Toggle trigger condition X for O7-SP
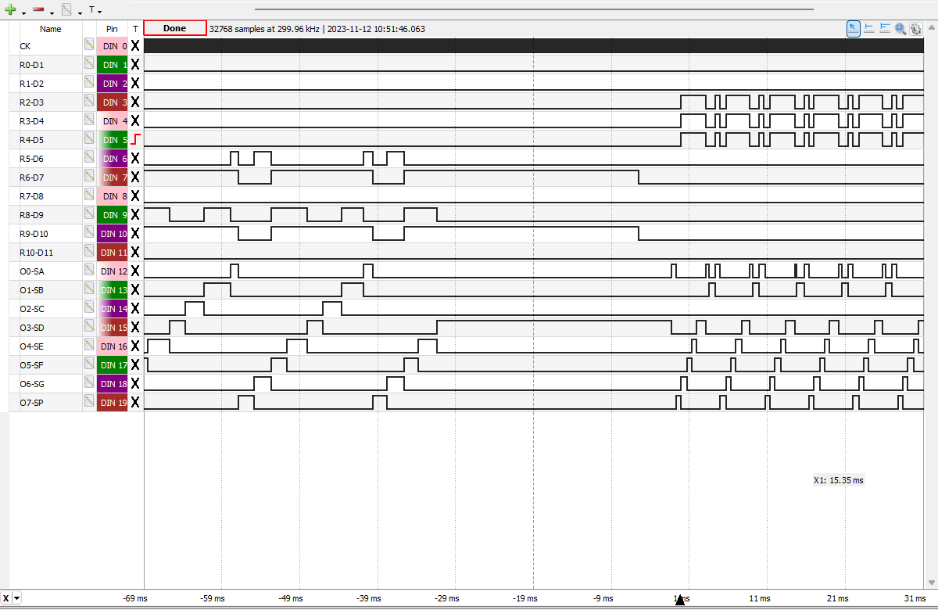 (x=135, y=403)
